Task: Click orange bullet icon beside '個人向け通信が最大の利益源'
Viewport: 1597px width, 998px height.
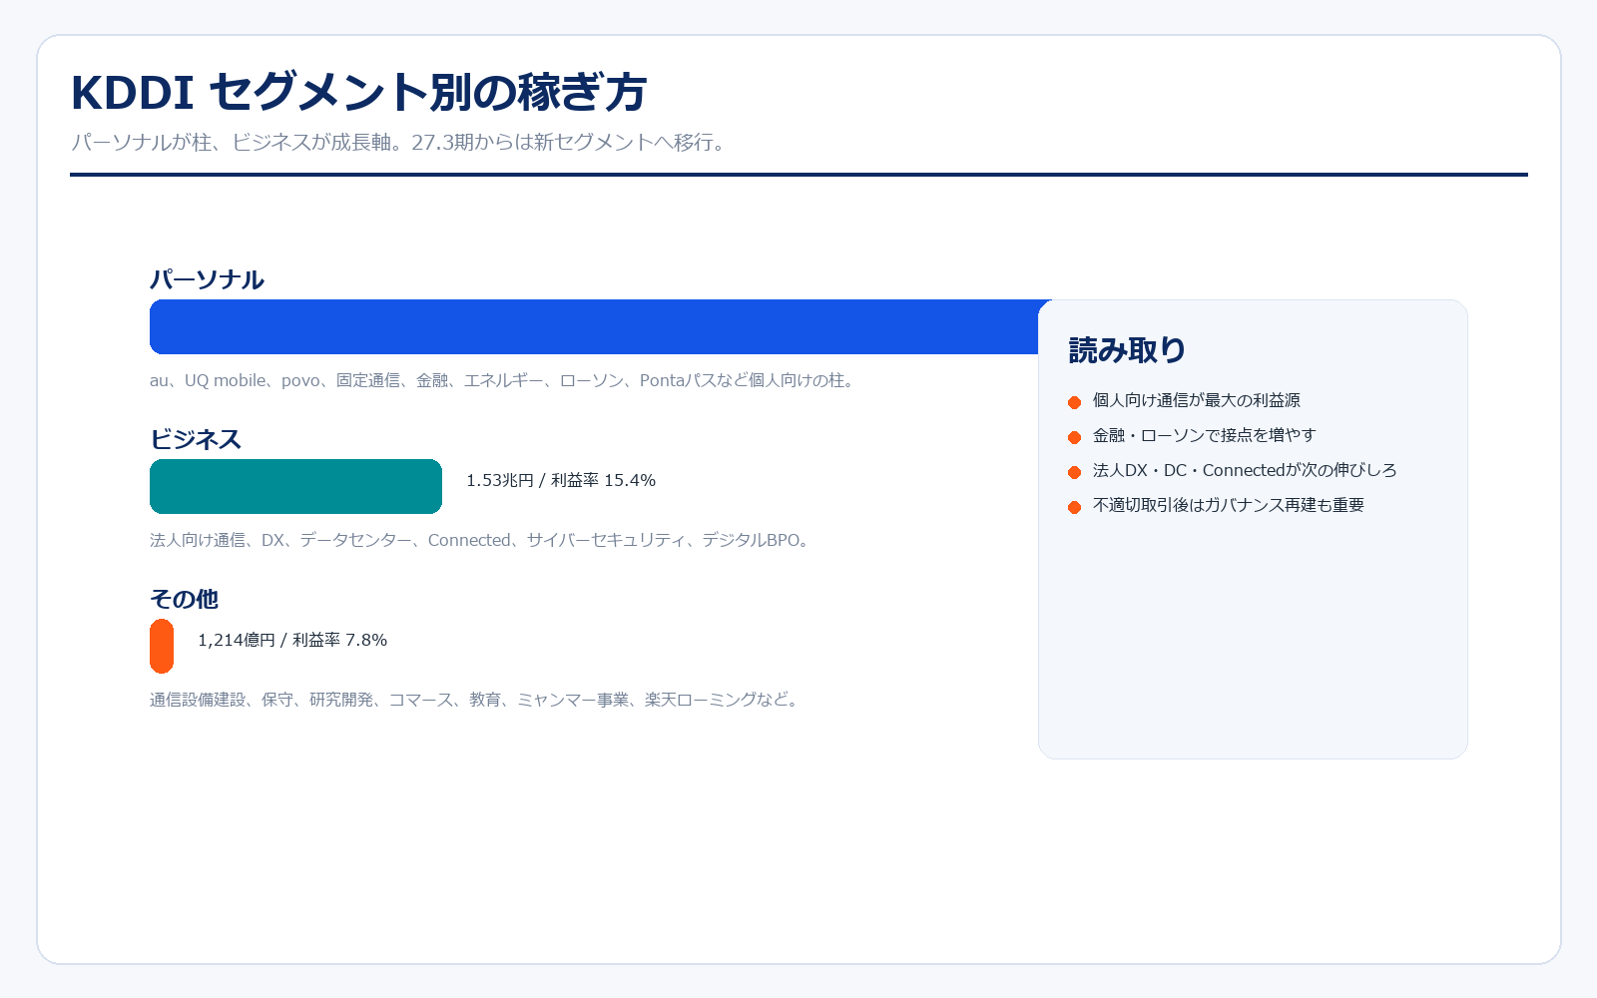Action: (x=1074, y=402)
